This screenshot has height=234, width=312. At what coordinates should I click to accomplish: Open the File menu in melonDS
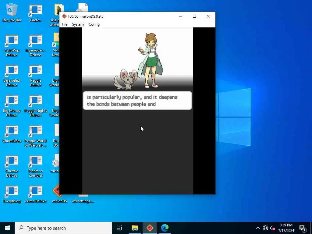[x=65, y=24]
